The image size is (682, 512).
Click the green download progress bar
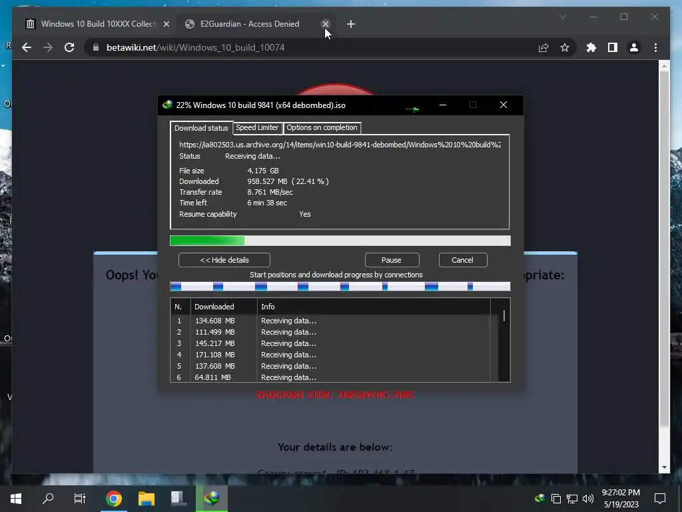pos(340,241)
